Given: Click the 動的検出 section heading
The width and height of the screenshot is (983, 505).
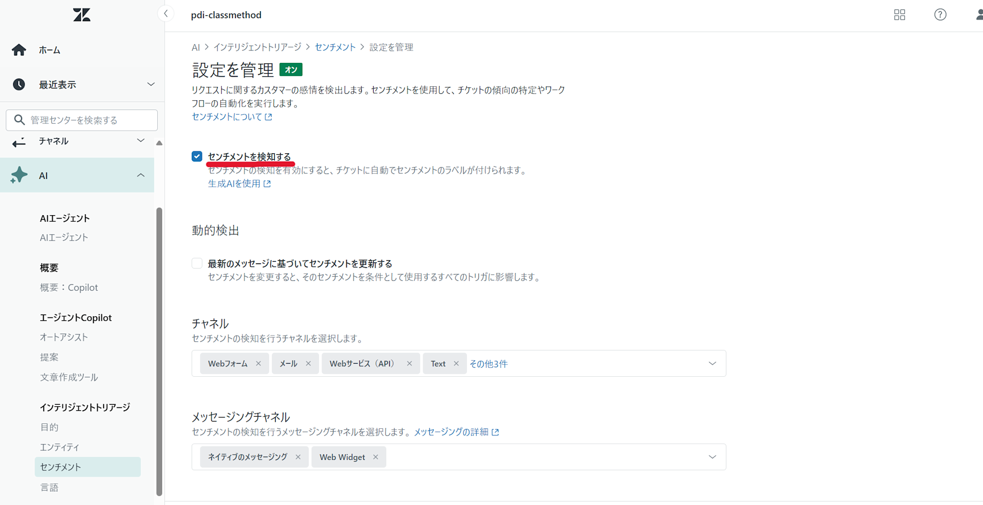Looking at the screenshot, I should coord(215,230).
